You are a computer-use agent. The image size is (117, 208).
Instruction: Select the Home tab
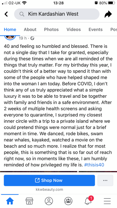pos(10,30)
